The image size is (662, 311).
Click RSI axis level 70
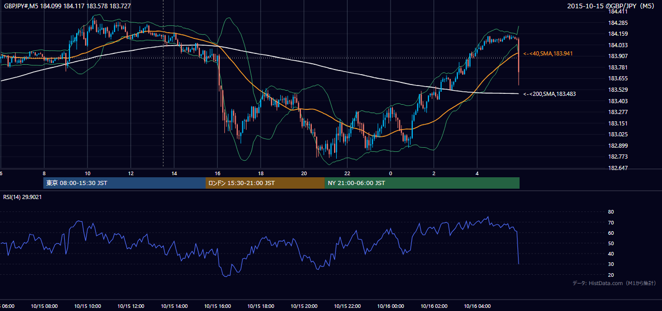click(611, 222)
